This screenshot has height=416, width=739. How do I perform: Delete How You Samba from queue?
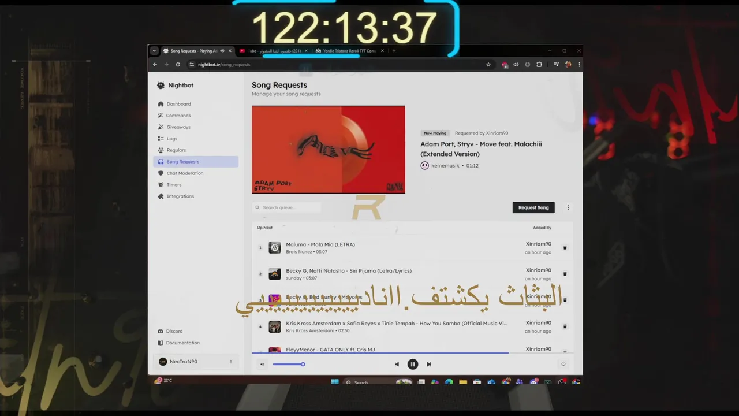click(x=565, y=326)
